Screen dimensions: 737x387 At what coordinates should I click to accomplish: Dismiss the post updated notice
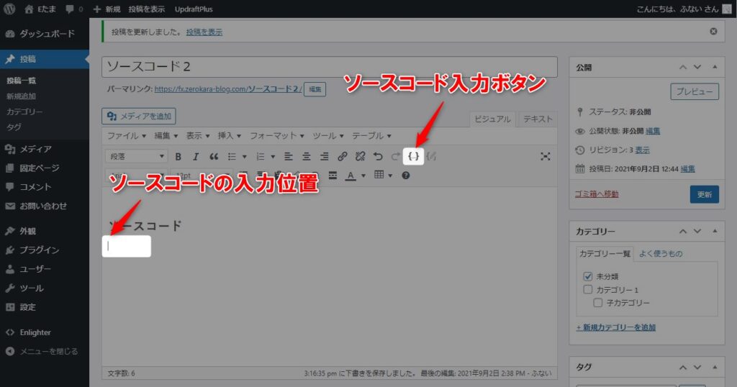[713, 32]
